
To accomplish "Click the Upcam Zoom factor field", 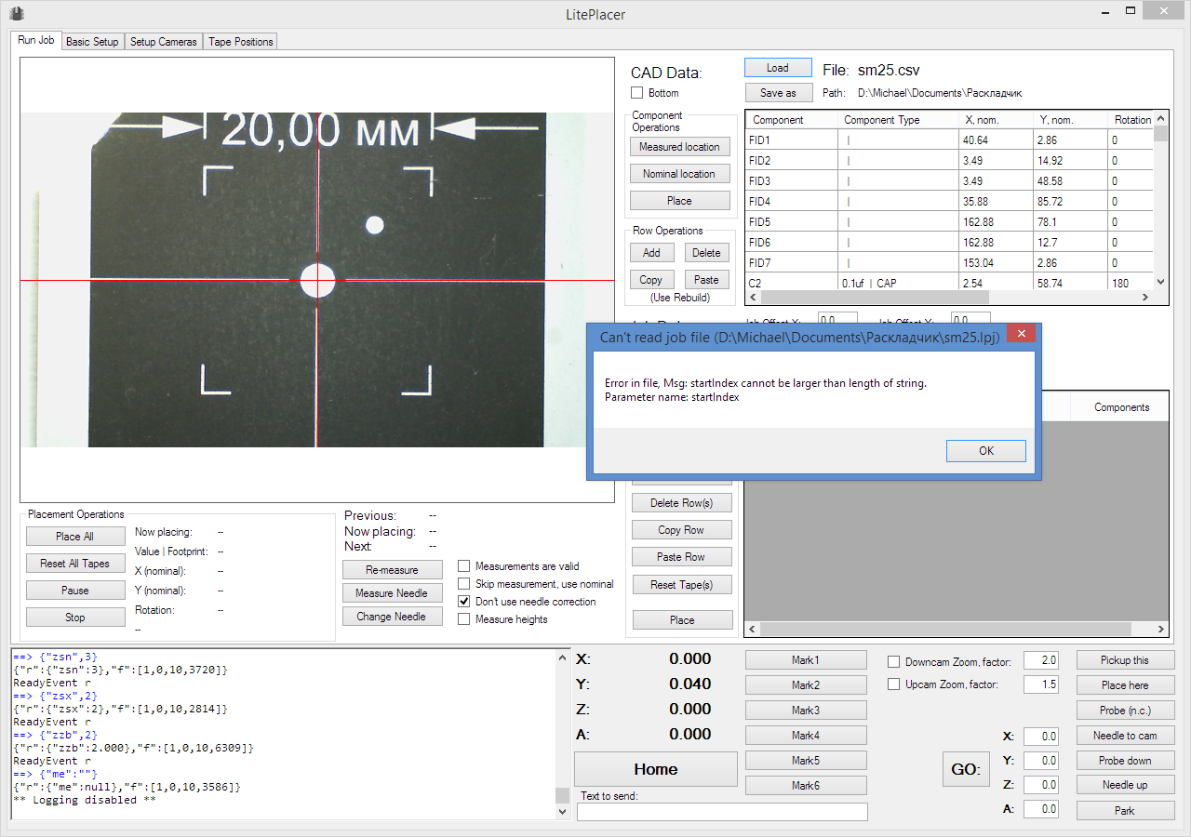I will pos(1041,684).
